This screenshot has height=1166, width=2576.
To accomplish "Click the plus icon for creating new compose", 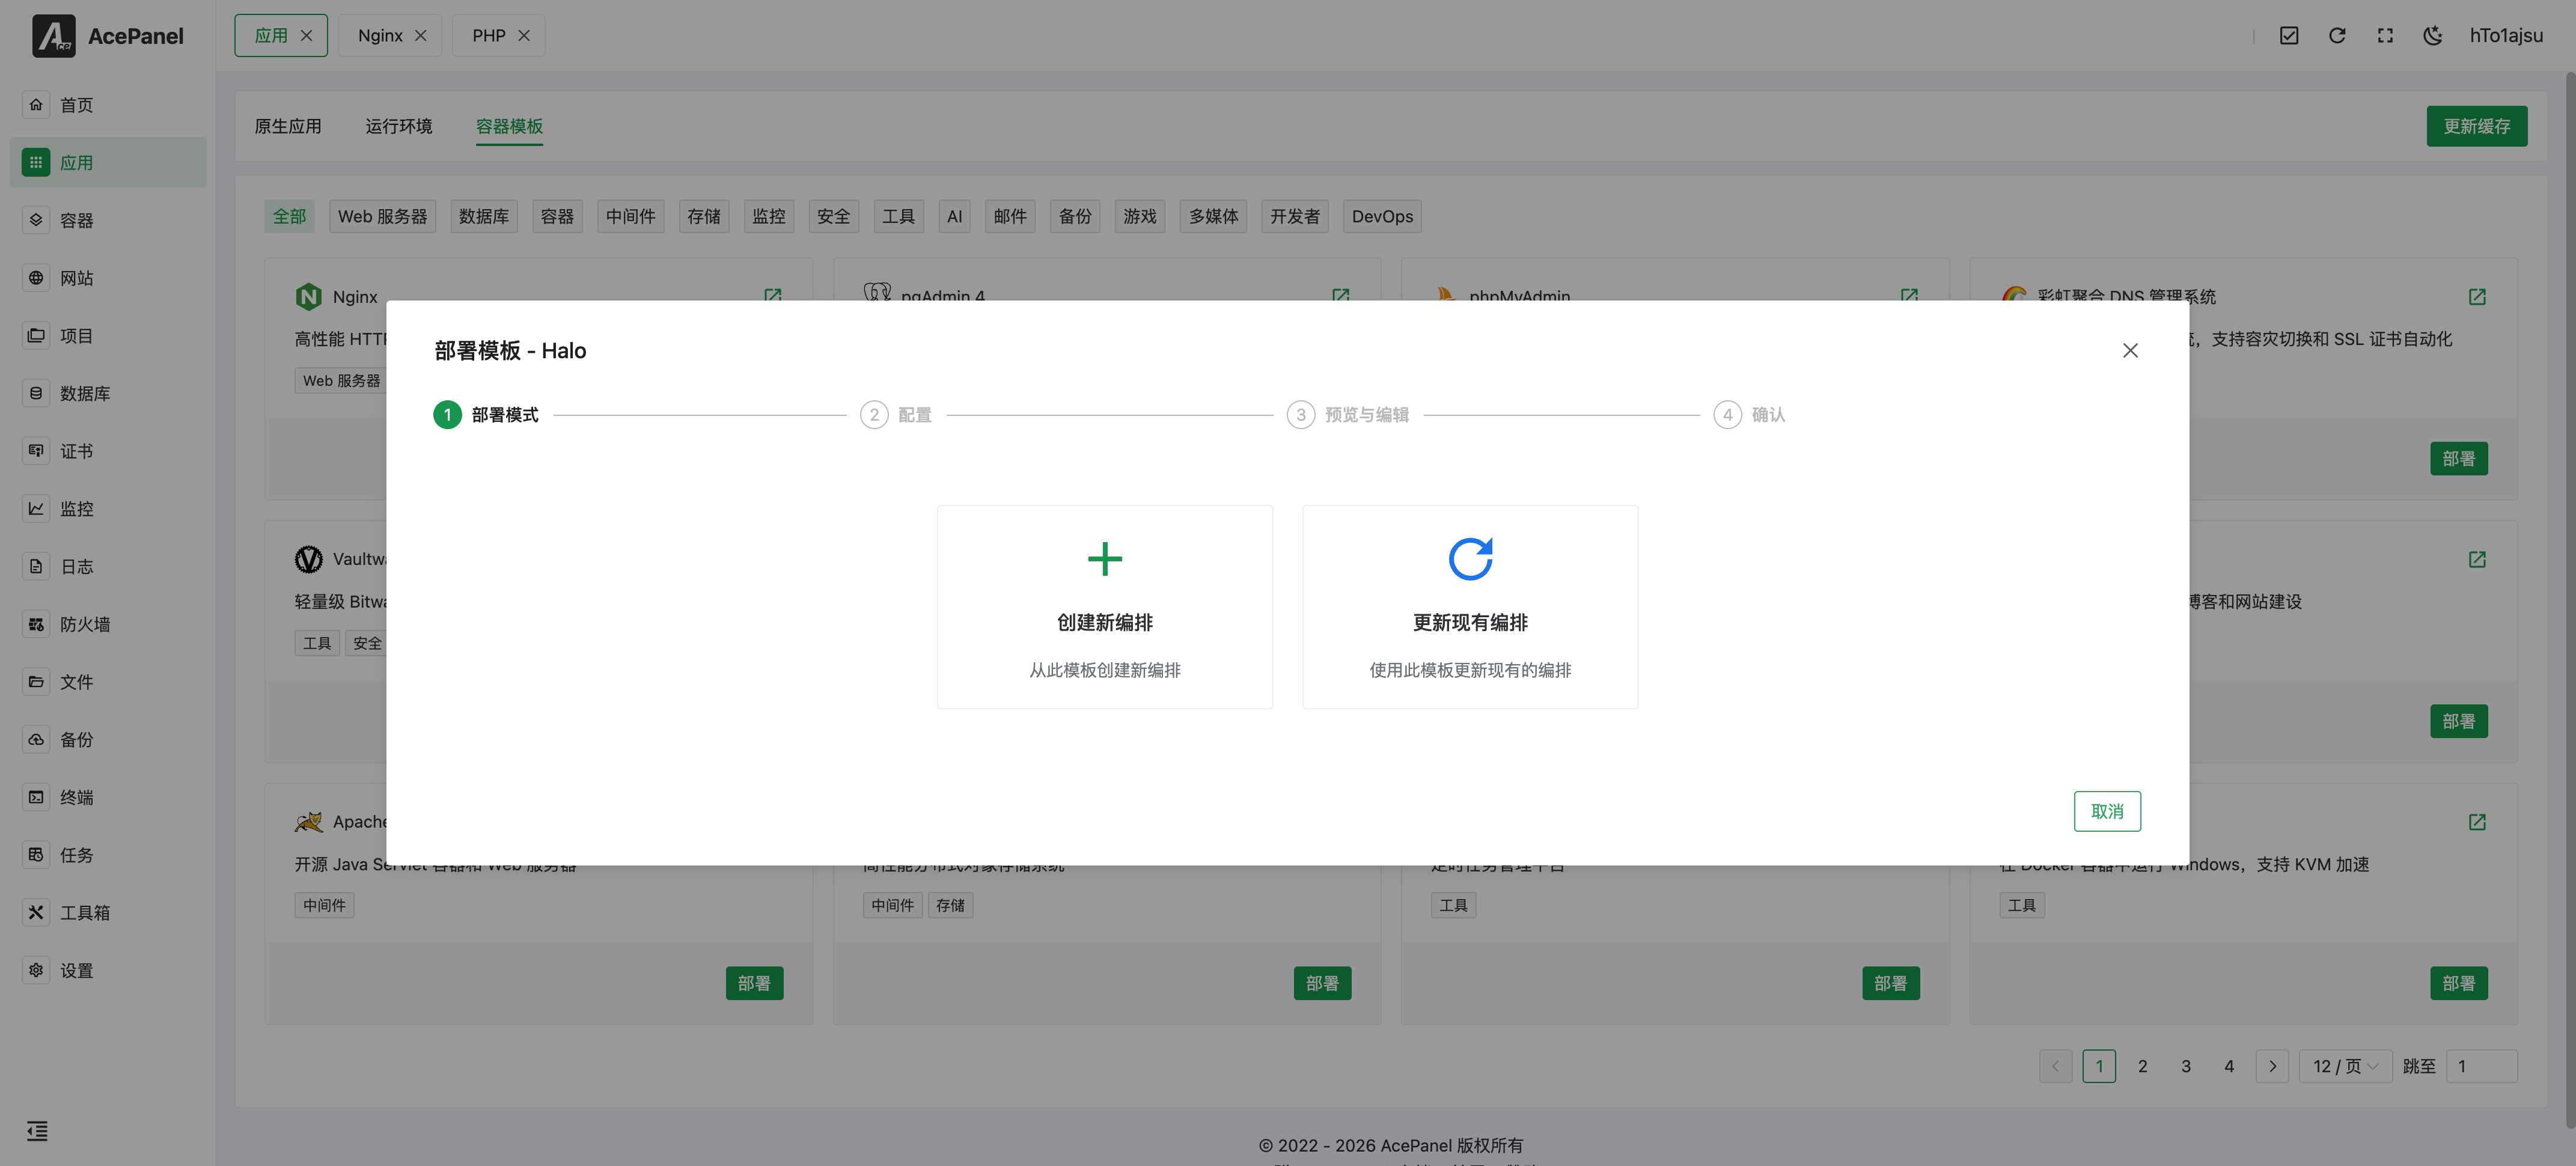I will point(1104,559).
